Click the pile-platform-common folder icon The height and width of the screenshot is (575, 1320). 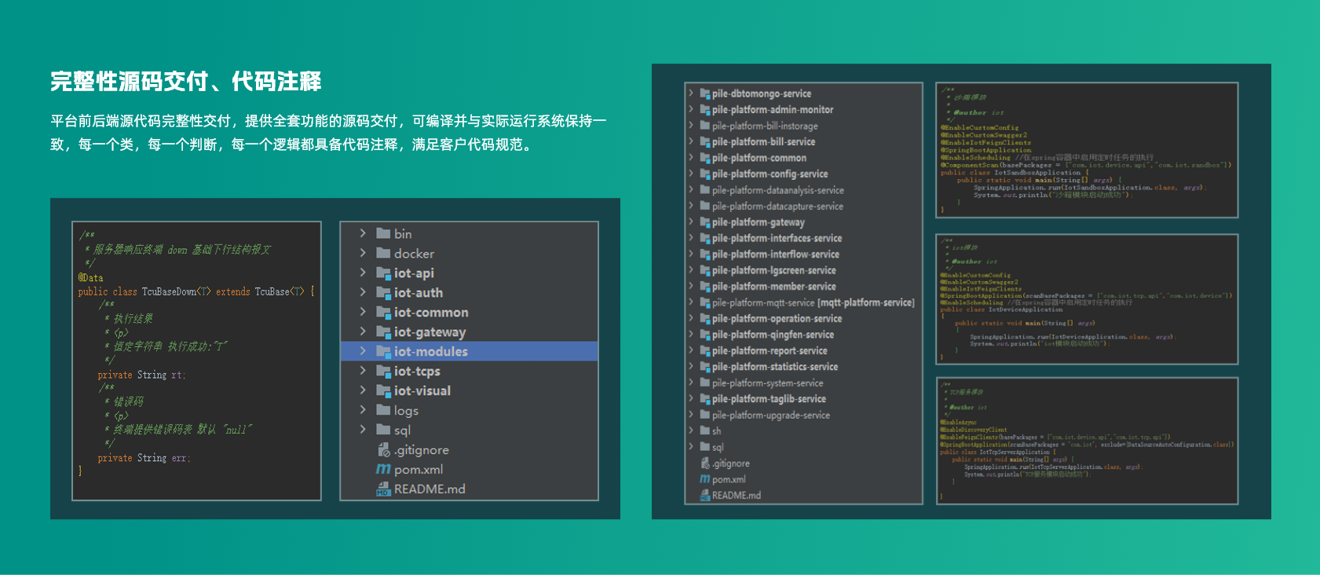pyautogui.click(x=704, y=158)
